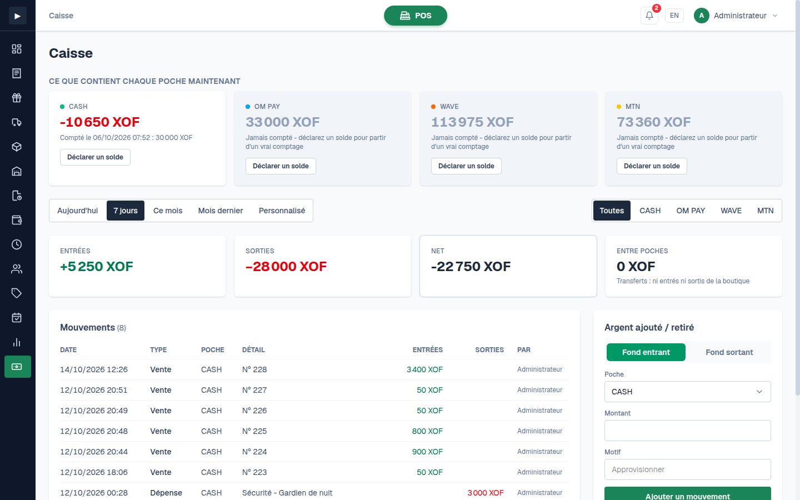Focus the Motif field with Approvisionner placeholder

coord(688,469)
